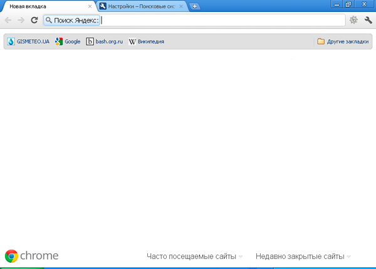Minimize the Chrome window
Image resolution: width=376 pixels, height=269 pixels.
coord(337,4)
